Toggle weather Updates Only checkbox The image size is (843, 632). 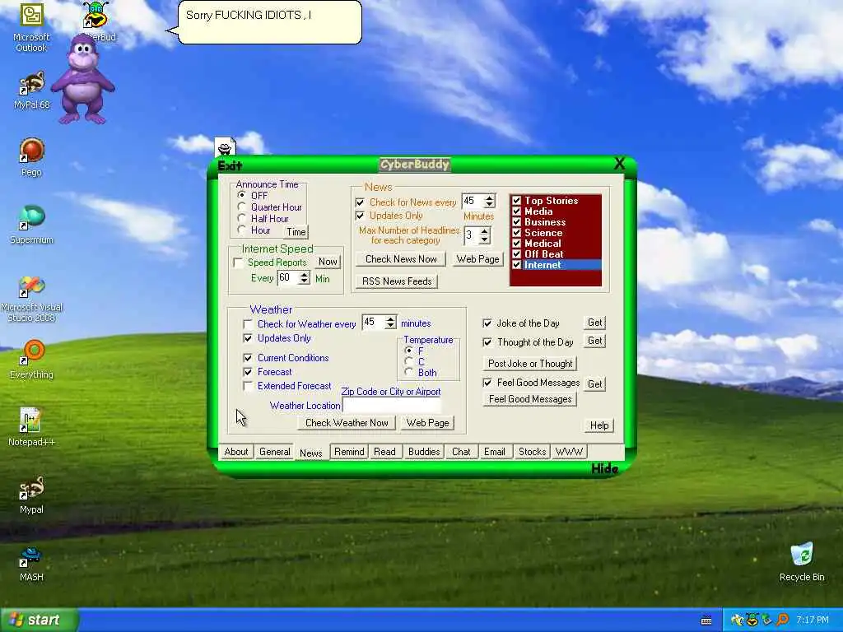click(x=248, y=338)
